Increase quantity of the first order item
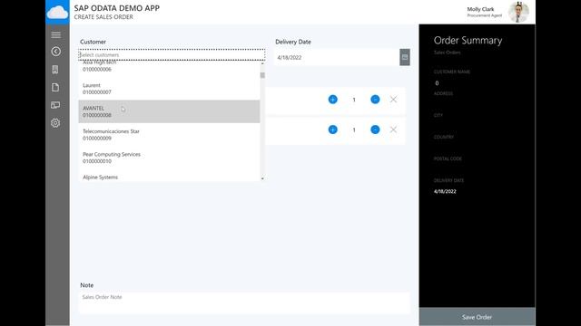 [333, 100]
